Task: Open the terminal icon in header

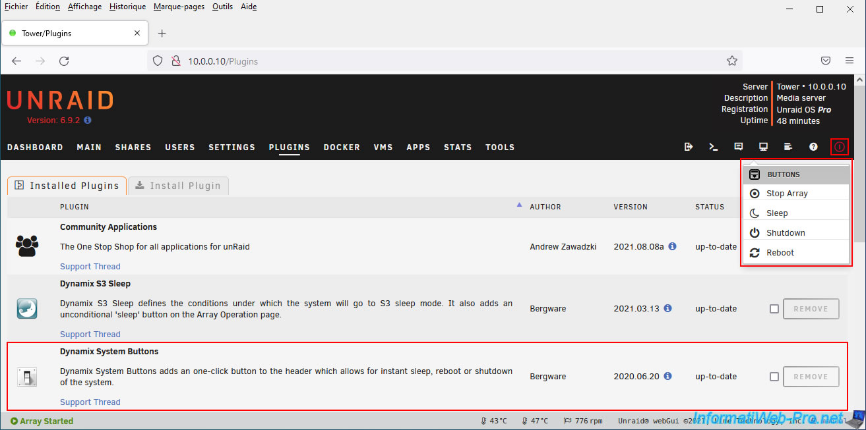Action: tap(714, 147)
